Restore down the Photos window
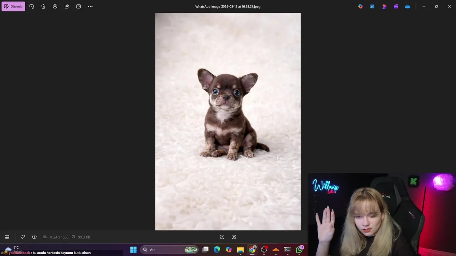The width and height of the screenshot is (456, 256). [436, 6]
